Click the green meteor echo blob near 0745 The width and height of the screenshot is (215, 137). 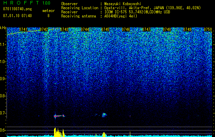click(104, 115)
